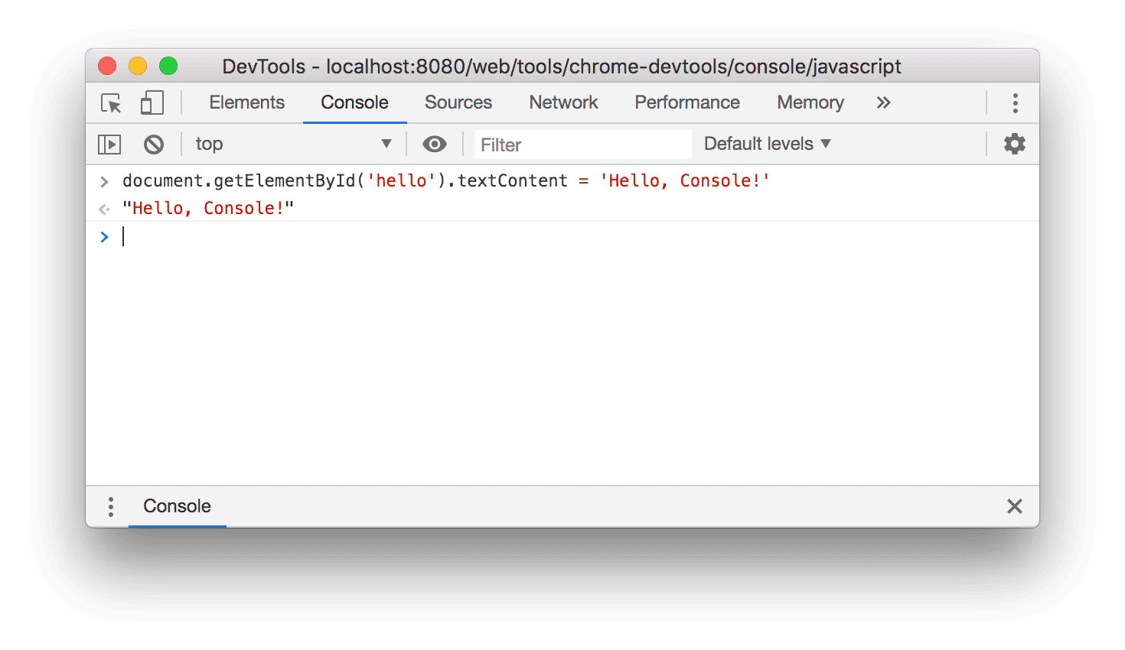Open the JavaScript context dropdown showing top
Screen dimensions: 1125x650
[293, 144]
